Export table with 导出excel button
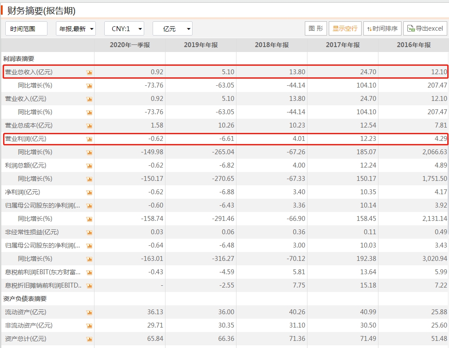 tap(425, 28)
